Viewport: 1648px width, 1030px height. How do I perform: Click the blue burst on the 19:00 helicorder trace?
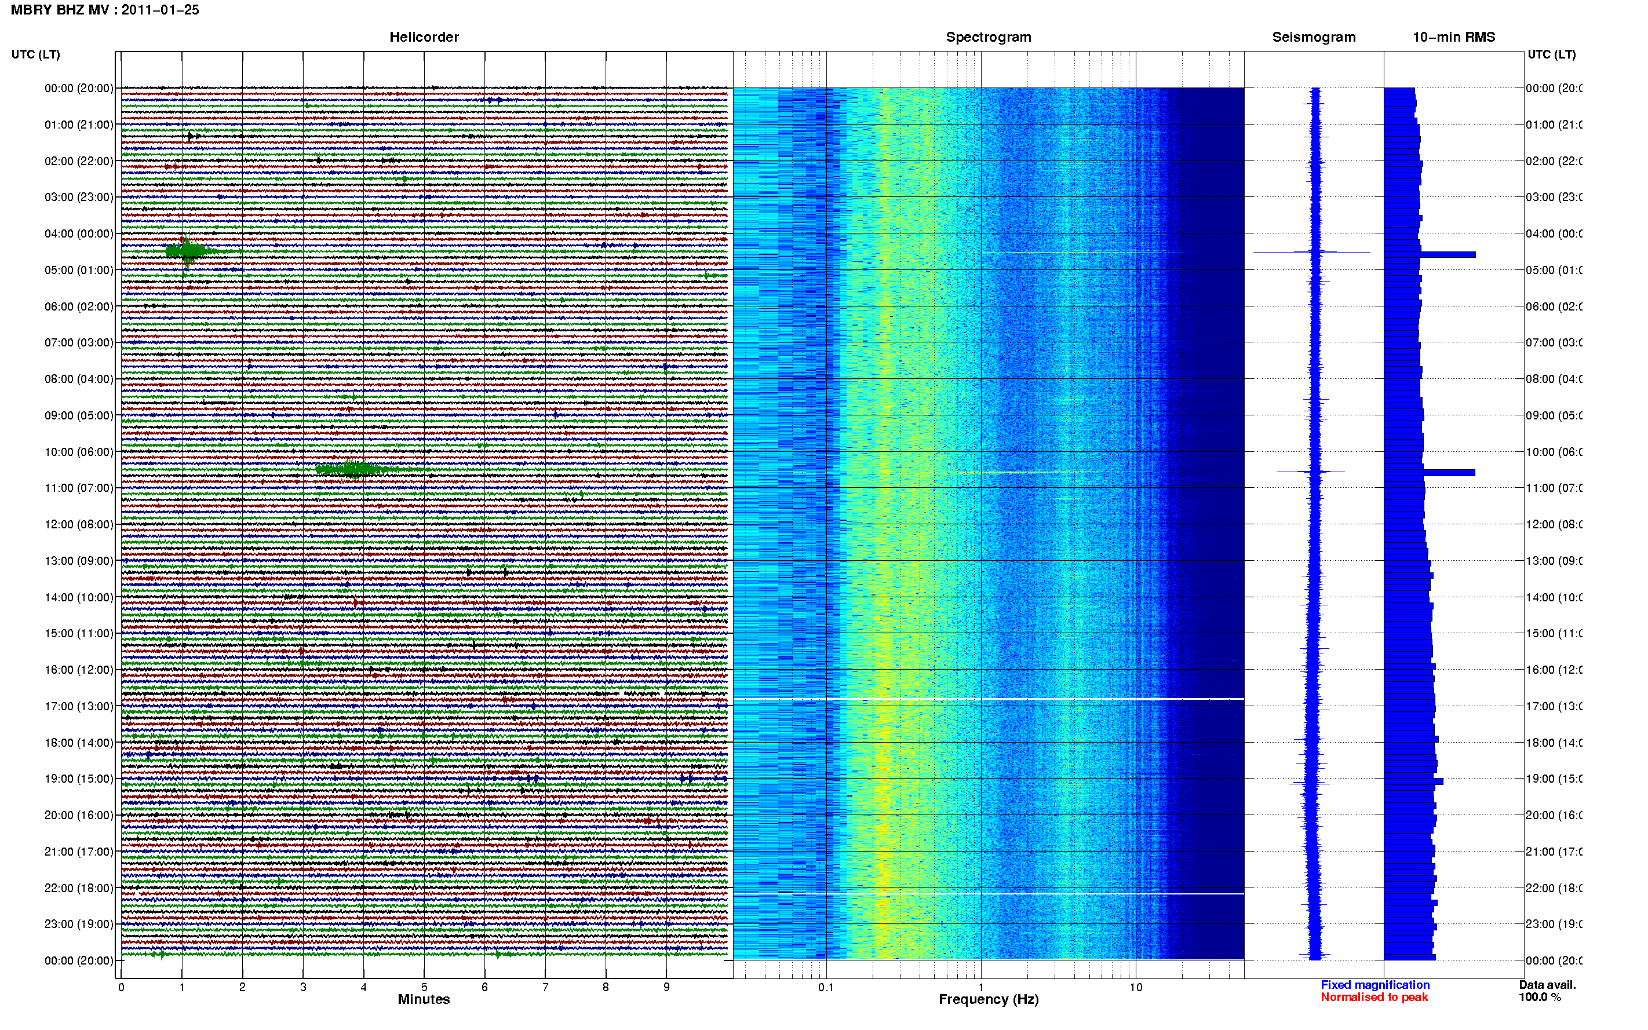click(x=687, y=778)
